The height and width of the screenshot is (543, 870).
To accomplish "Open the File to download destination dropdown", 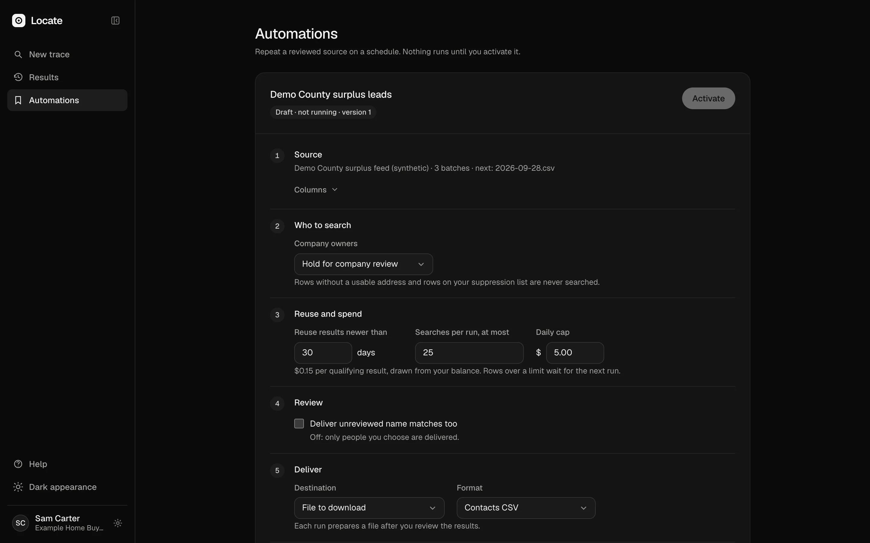I will pyautogui.click(x=369, y=508).
